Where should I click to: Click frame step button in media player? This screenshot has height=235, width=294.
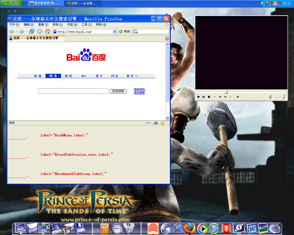[x=238, y=97]
